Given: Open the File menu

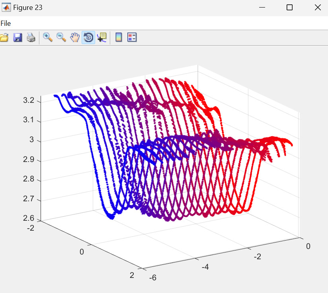Looking at the screenshot, I should click(x=6, y=23).
